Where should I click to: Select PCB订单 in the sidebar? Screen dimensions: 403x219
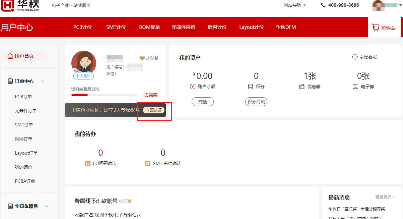click(23, 97)
